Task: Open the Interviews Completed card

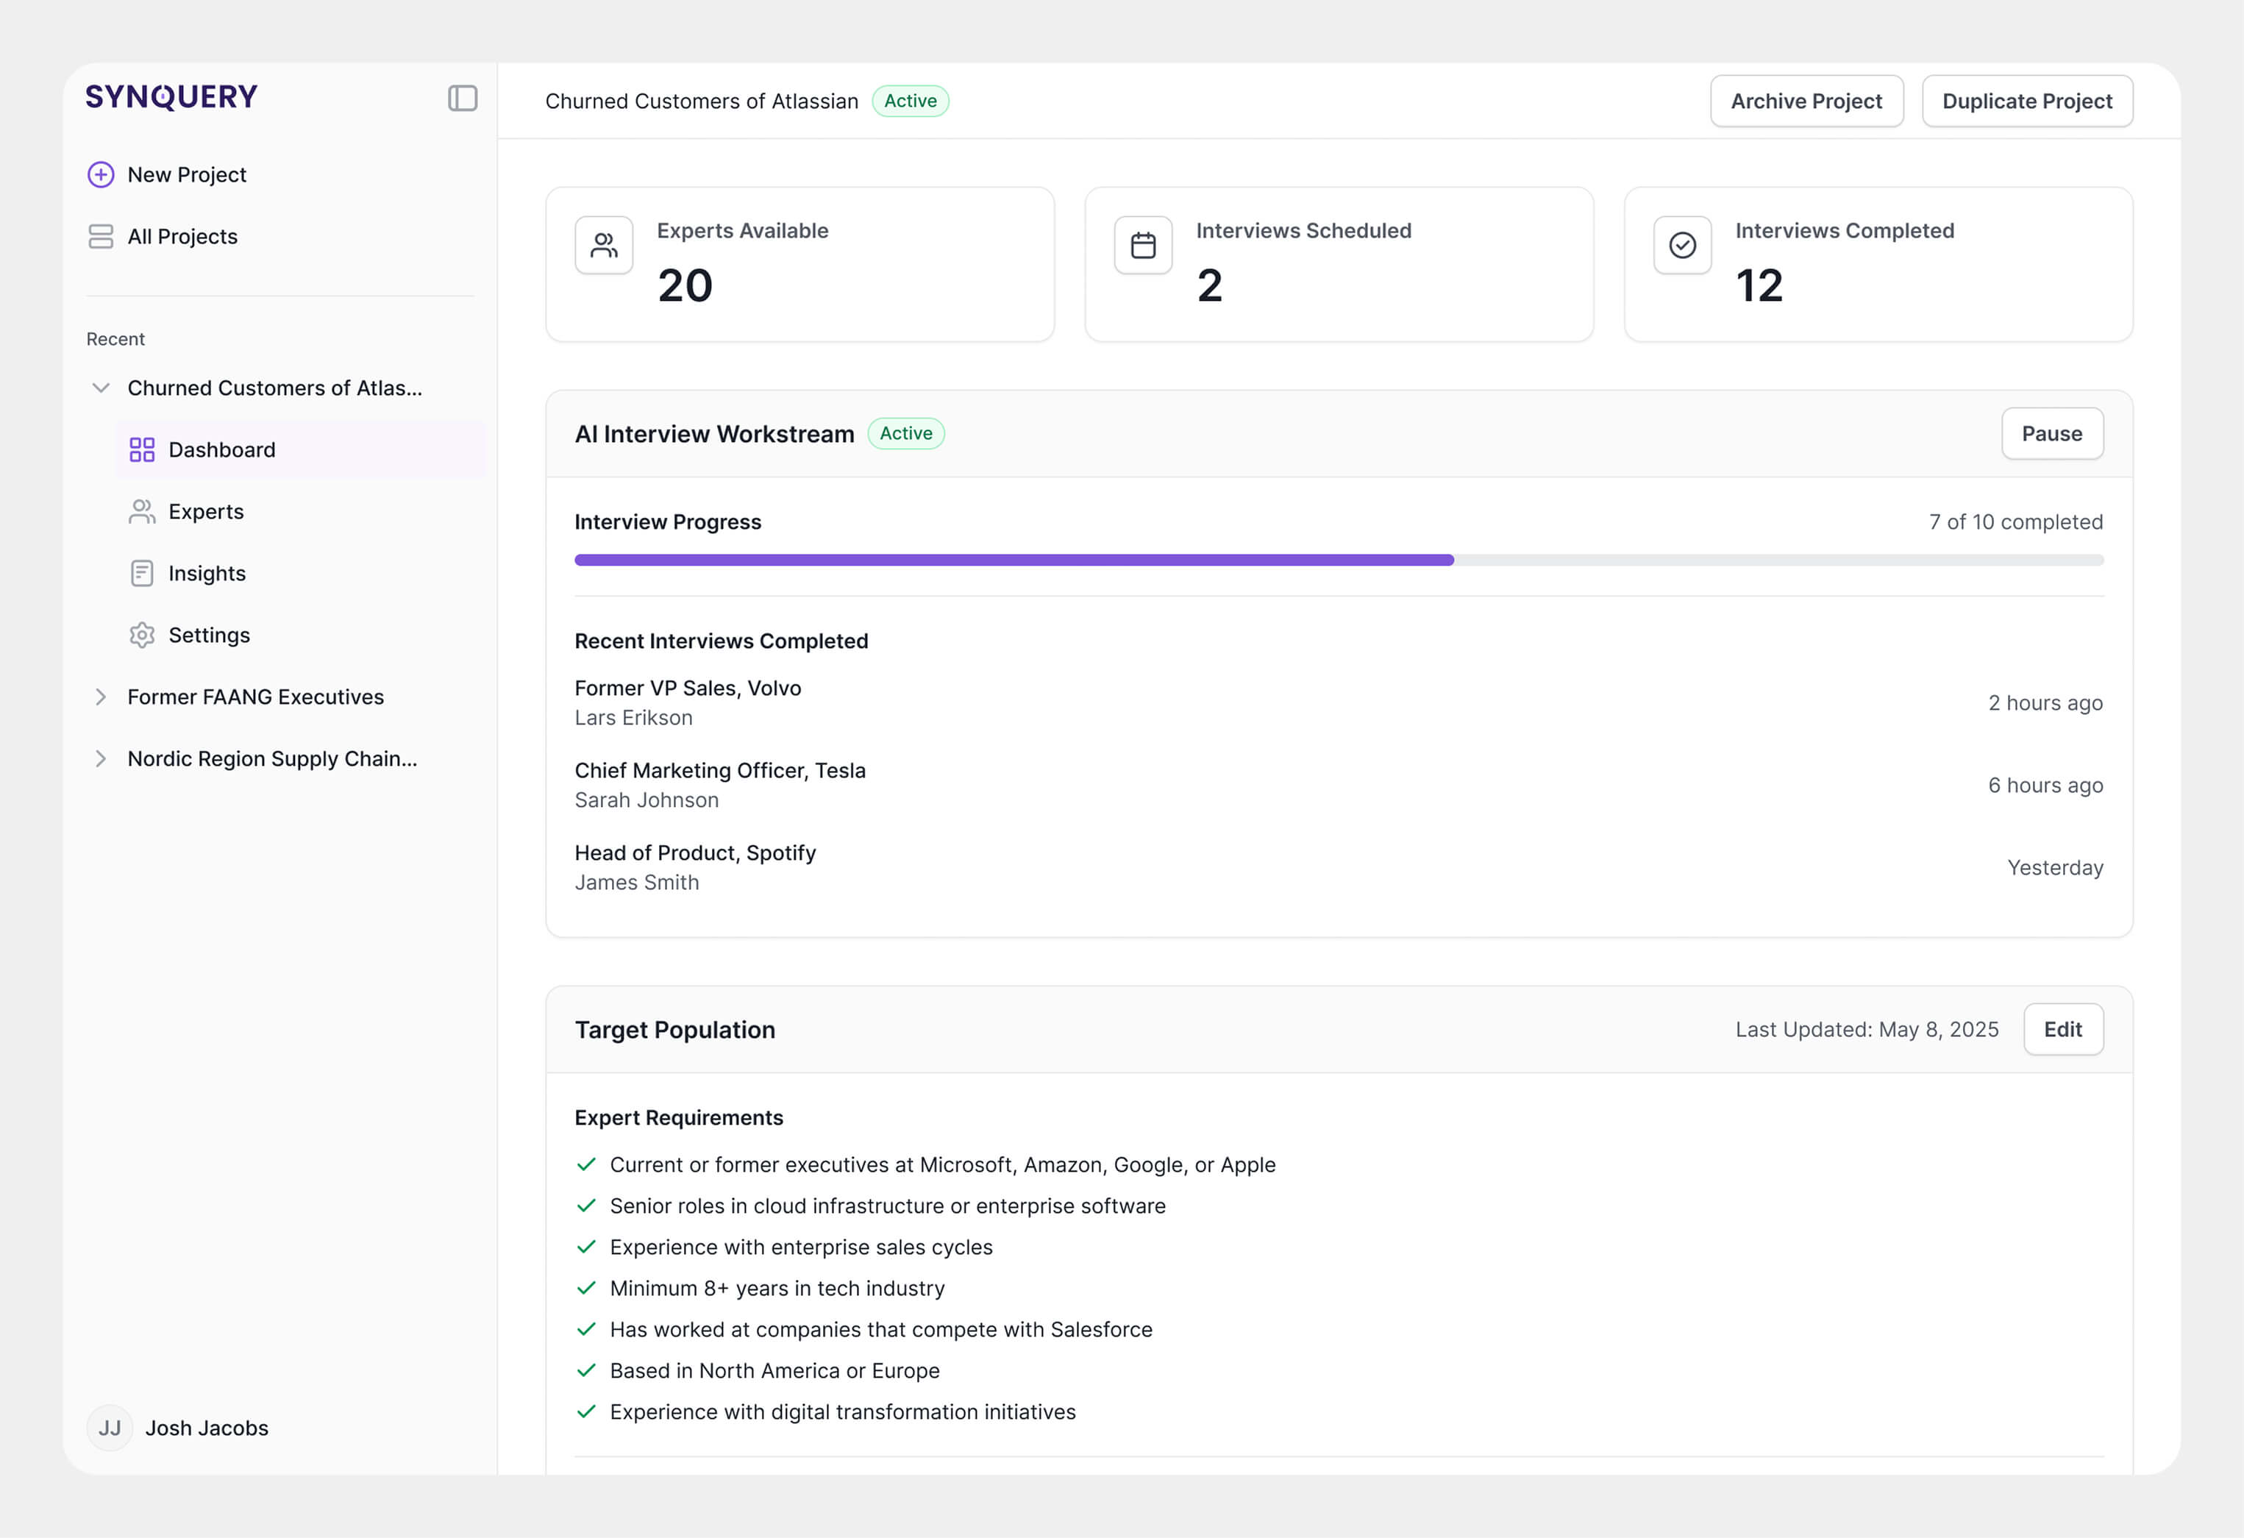Action: [1878, 265]
